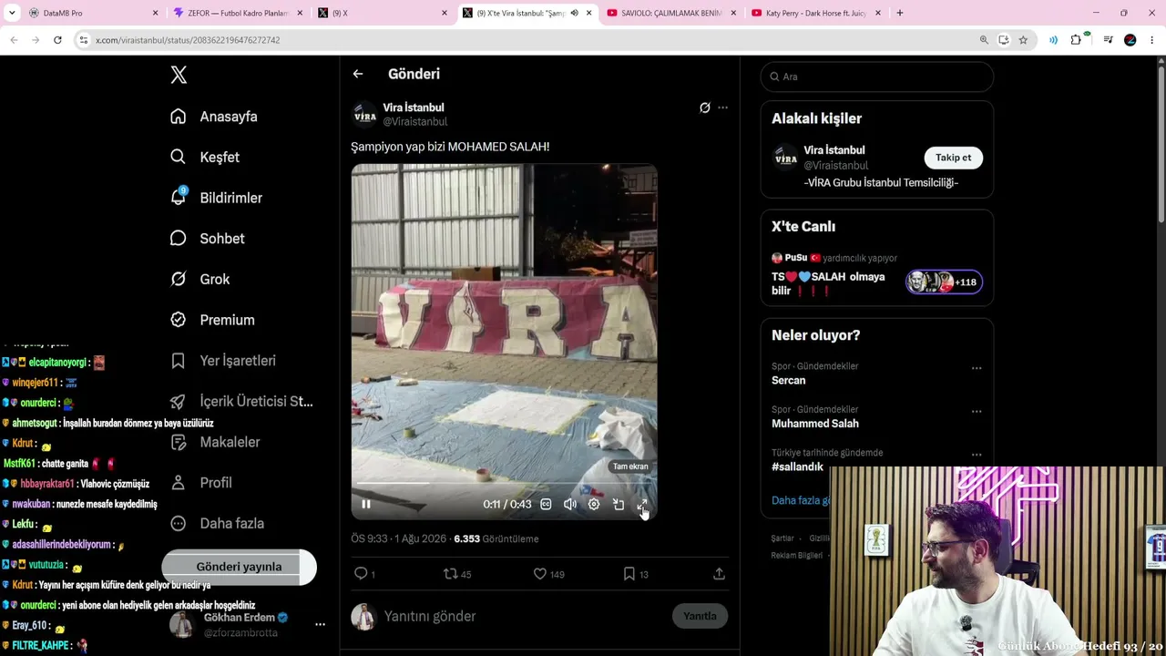The image size is (1166, 656).
Task: Open Grok from the sidebar
Action: [199, 279]
